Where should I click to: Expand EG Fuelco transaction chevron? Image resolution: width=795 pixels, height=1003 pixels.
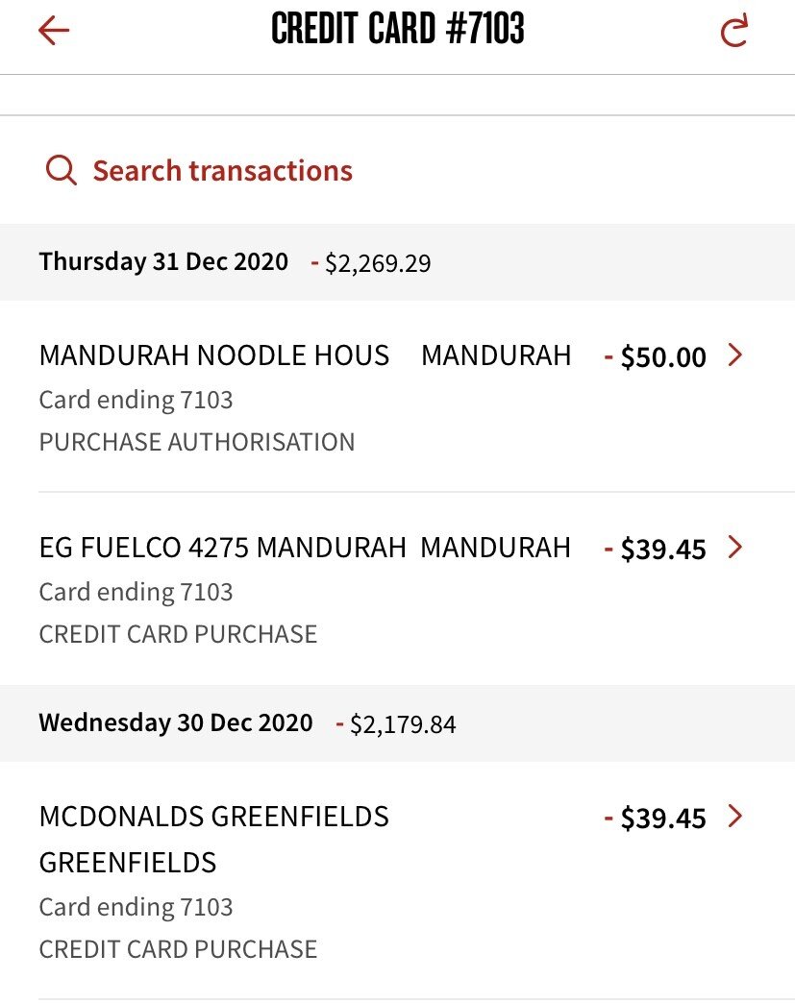pyautogui.click(x=735, y=548)
